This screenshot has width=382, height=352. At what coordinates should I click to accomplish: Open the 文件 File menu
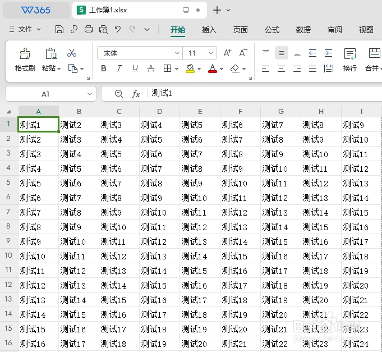(25, 30)
